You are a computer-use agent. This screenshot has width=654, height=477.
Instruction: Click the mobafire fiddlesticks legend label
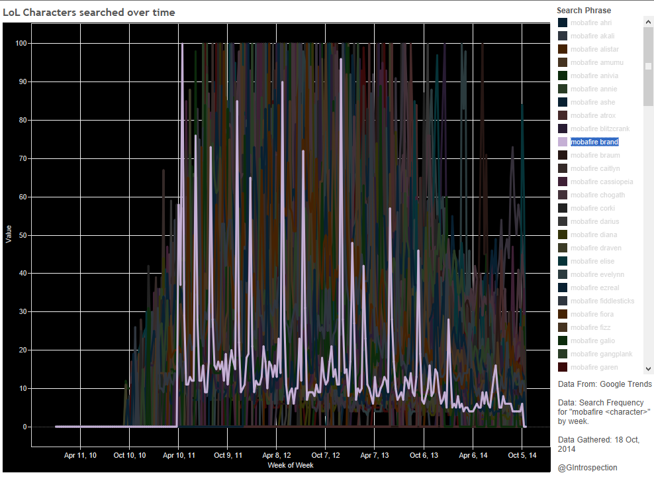pos(602,301)
